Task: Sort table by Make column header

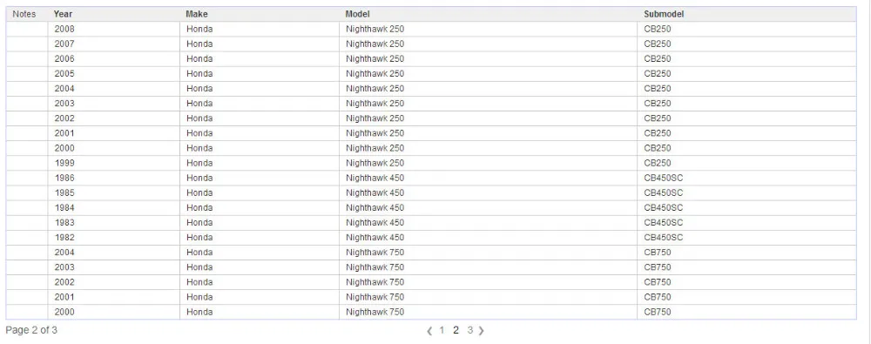Action: 197,14
